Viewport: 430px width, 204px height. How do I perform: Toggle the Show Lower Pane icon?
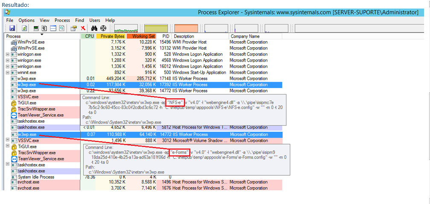pos(53,28)
